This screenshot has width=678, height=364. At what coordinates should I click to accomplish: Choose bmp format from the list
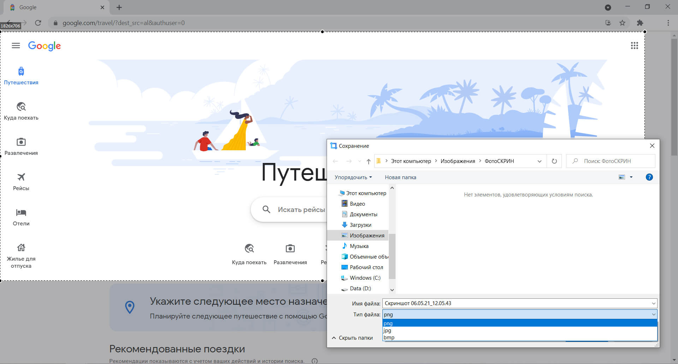pos(389,338)
